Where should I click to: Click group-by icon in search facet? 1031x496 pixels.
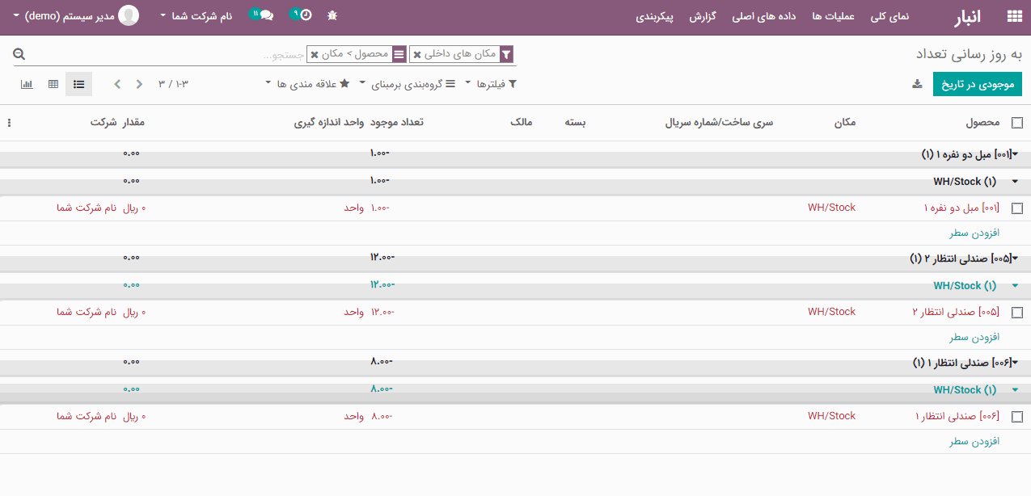tap(399, 55)
